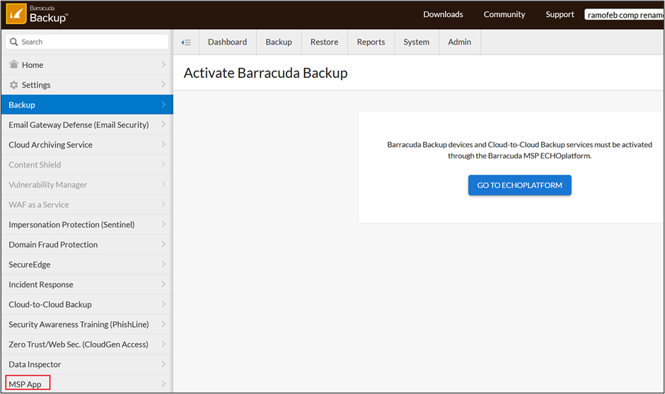Open Email Gateway Defense (Email Security)
Image resolution: width=665 pixels, height=394 pixels.
point(87,124)
